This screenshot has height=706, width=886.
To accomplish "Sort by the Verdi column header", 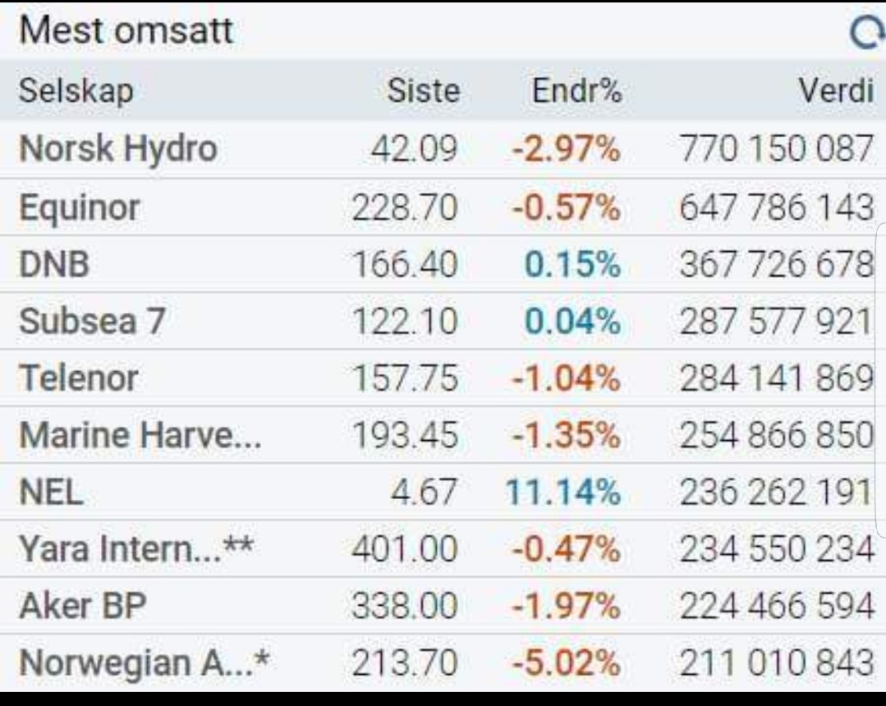I will click(x=836, y=90).
